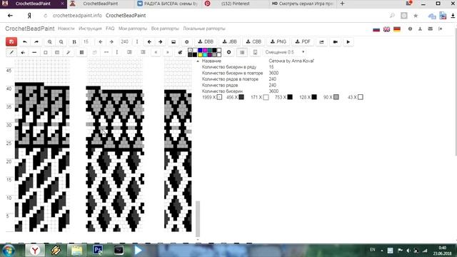The height and width of the screenshot is (257, 457).
Task: Click the logout icon in header
Action: click(440, 29)
